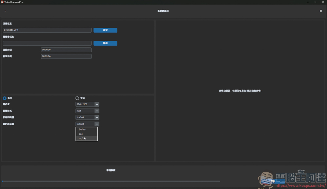Click the blue 瀏覽 browse button
This screenshot has height=189, width=327.
click(105, 30)
